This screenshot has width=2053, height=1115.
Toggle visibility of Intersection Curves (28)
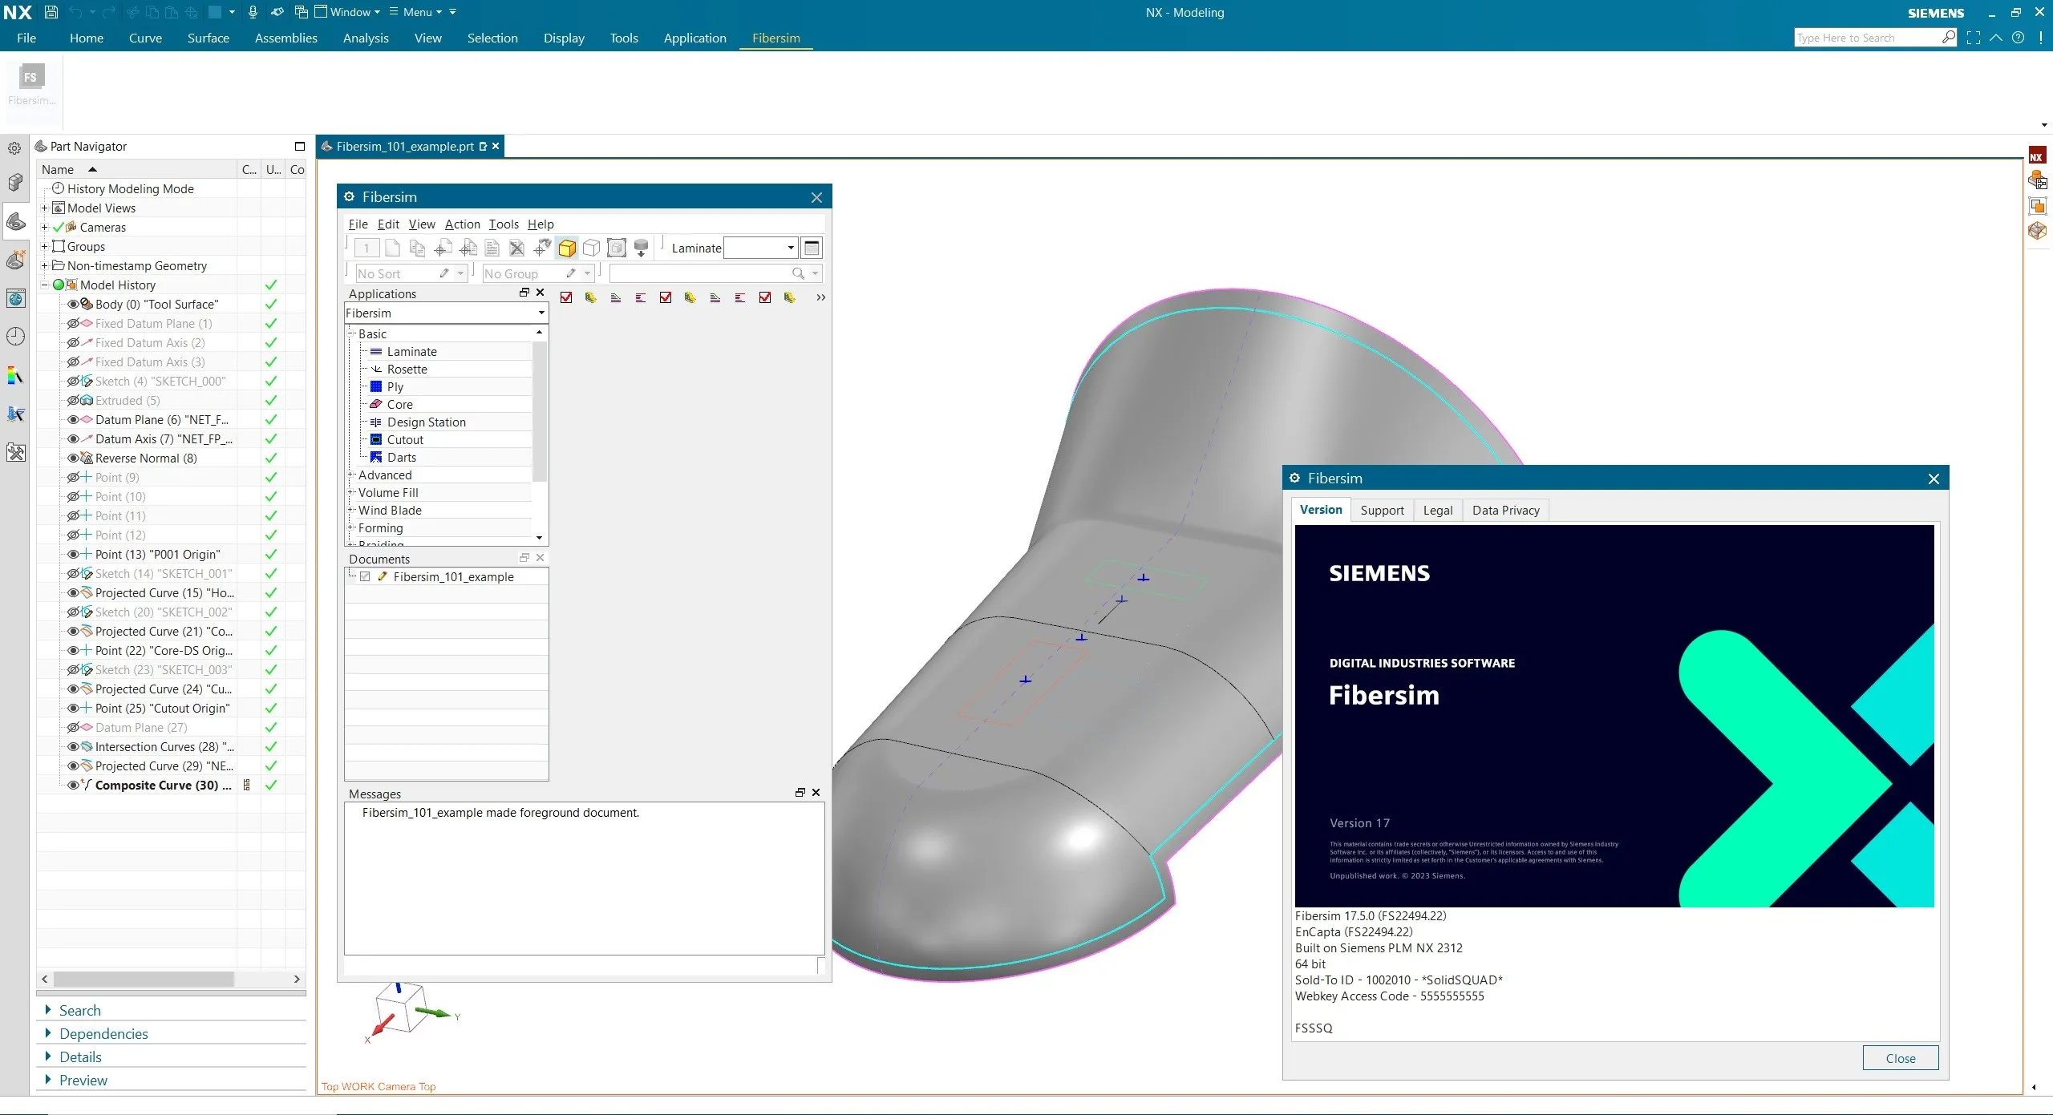point(73,746)
